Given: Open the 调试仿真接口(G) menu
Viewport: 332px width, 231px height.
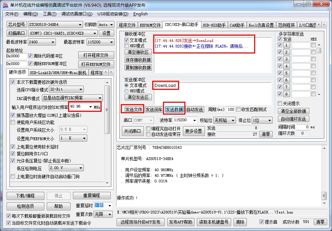Looking at the screenshot, I should point(77,14).
